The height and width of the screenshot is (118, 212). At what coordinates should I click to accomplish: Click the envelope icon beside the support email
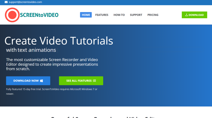coord(6,2)
